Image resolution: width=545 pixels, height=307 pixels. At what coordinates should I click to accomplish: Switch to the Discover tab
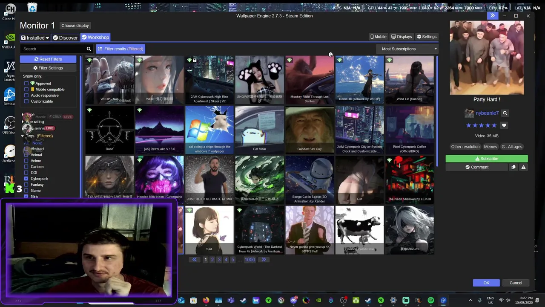click(65, 38)
